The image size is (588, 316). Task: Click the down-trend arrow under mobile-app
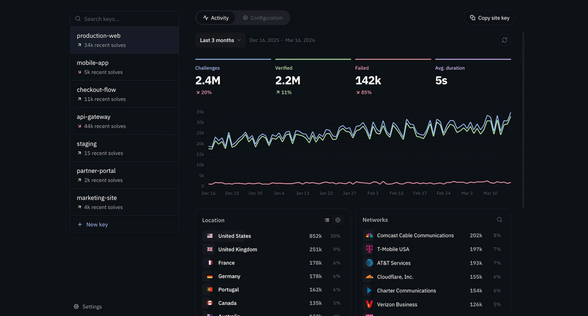pyautogui.click(x=79, y=72)
